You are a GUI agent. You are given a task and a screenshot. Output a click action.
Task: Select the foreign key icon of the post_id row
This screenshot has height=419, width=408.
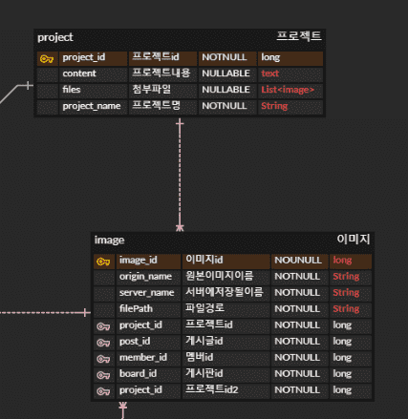[x=103, y=343]
